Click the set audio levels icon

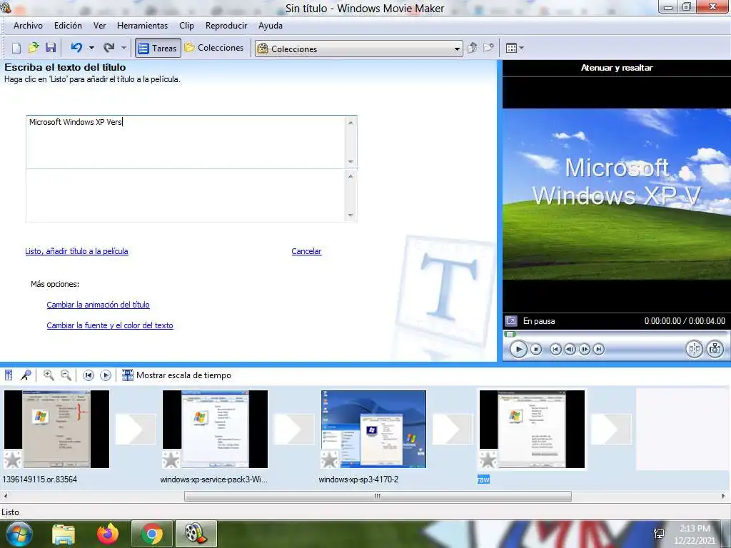[x=9, y=375]
